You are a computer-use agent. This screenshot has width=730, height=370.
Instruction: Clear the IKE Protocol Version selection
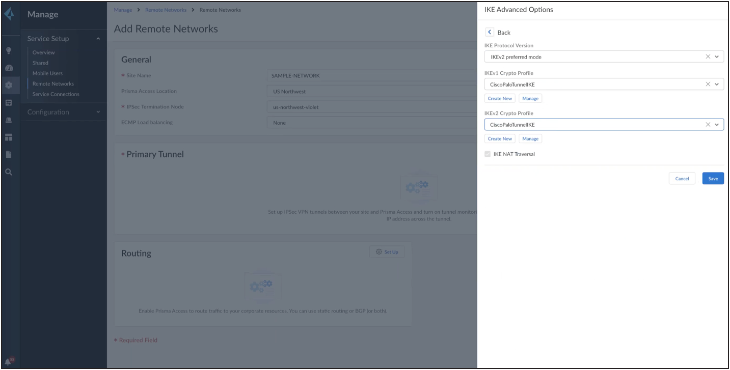pos(708,56)
